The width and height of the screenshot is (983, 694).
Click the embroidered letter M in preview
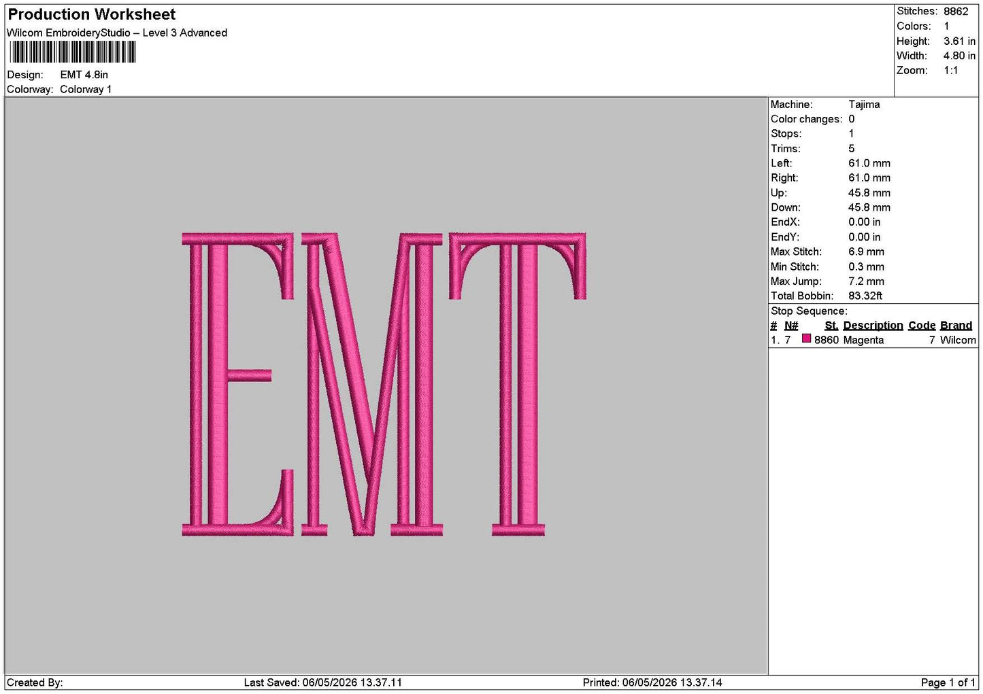click(372, 384)
